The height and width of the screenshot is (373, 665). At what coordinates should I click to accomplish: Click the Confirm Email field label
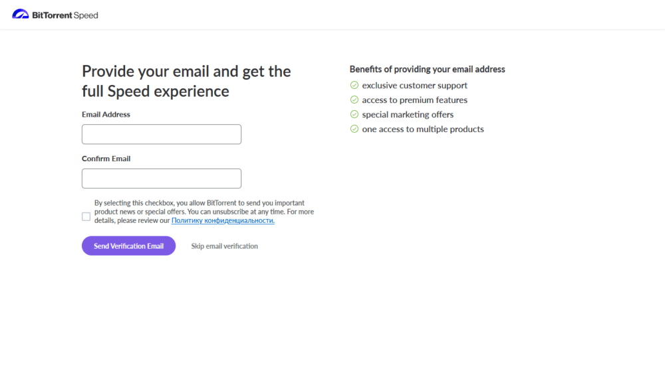point(106,159)
